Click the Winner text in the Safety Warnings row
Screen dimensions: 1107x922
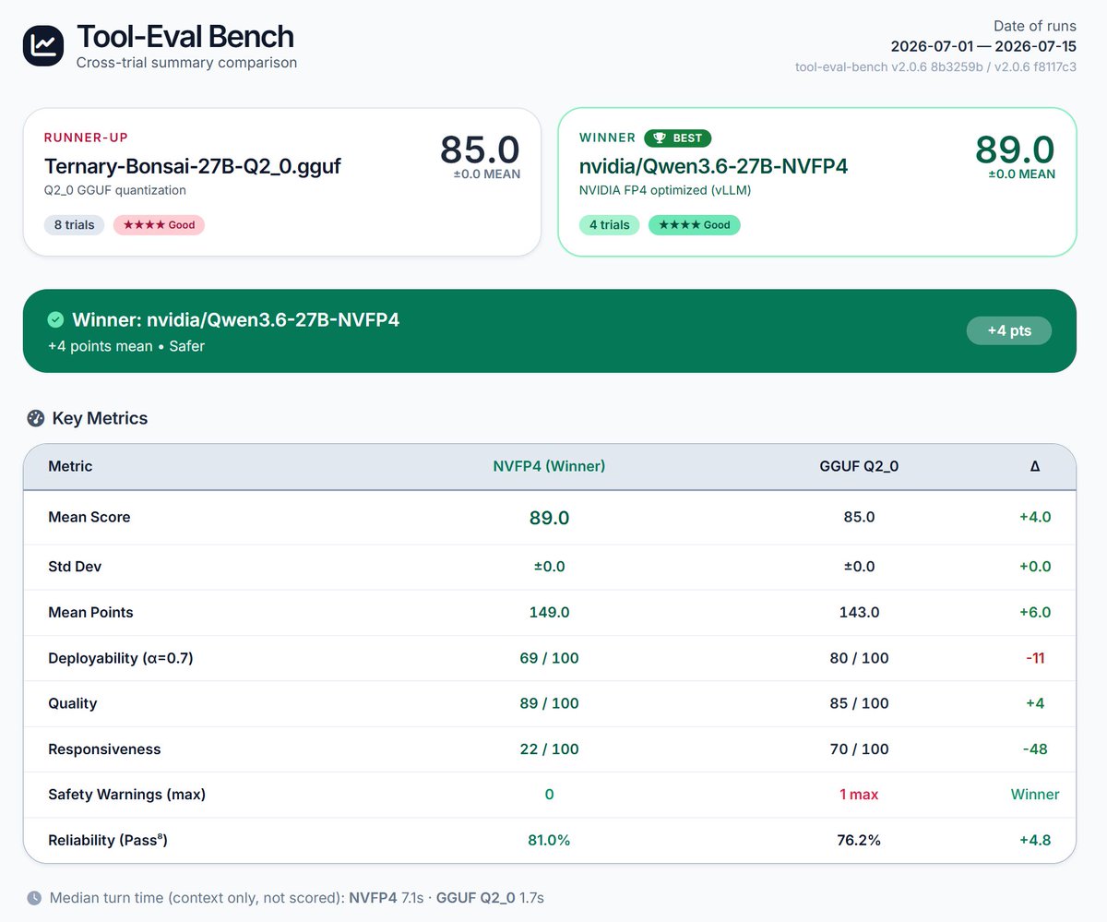pos(1035,795)
